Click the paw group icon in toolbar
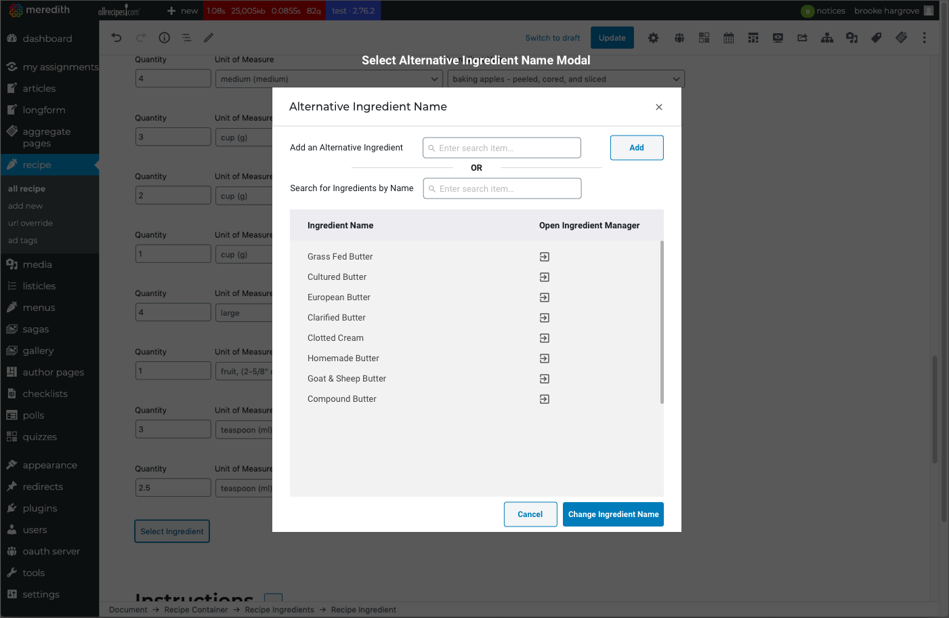The width and height of the screenshot is (949, 618). pos(679,38)
